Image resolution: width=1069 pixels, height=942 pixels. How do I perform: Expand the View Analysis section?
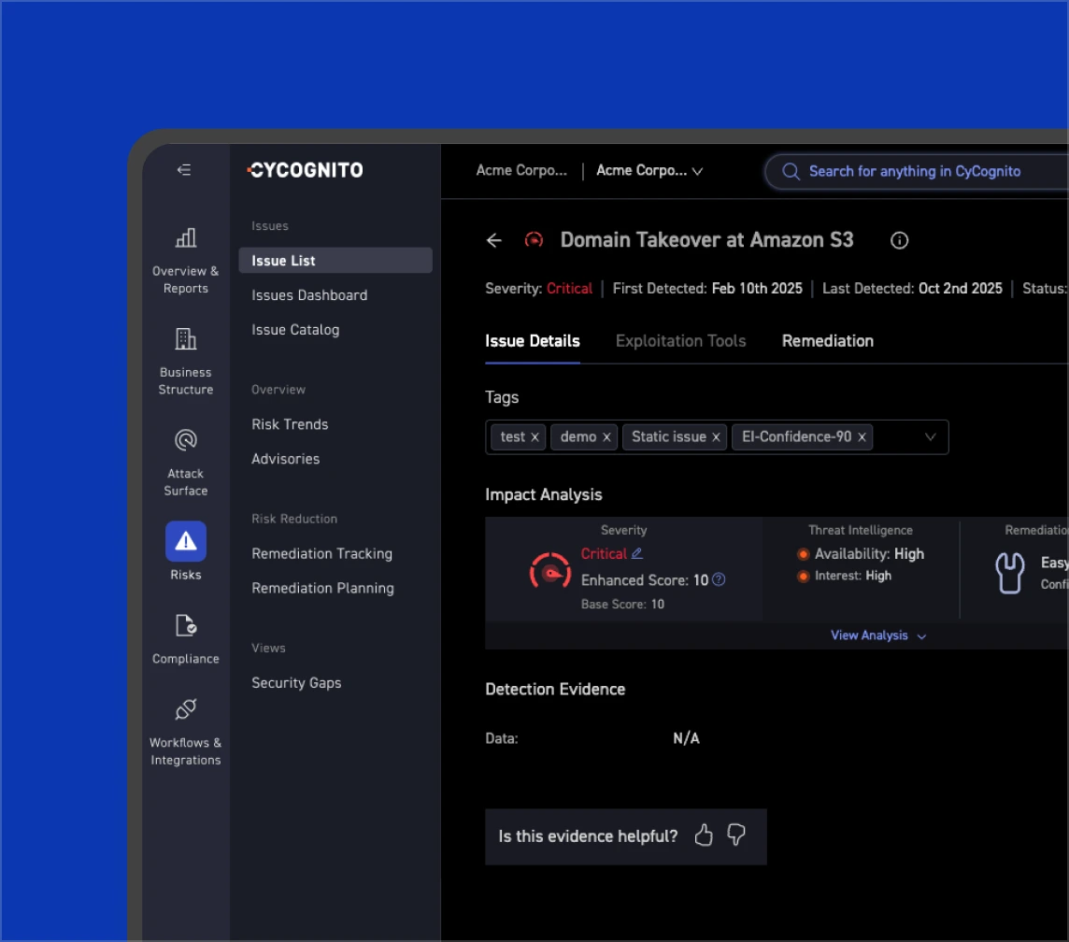tap(877, 635)
